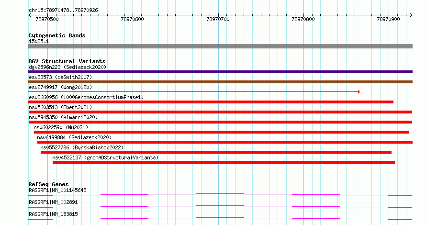Click the red nsv5945350 variant bar
This screenshot has width=426, height=225.
coord(220,122)
